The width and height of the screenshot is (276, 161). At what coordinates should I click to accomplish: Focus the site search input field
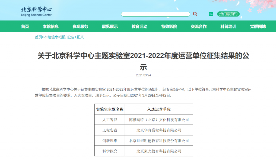156,14
